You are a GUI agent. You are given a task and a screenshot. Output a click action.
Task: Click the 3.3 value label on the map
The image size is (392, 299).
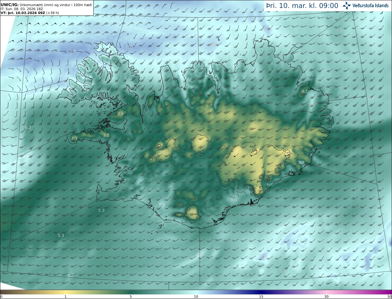coord(74,138)
